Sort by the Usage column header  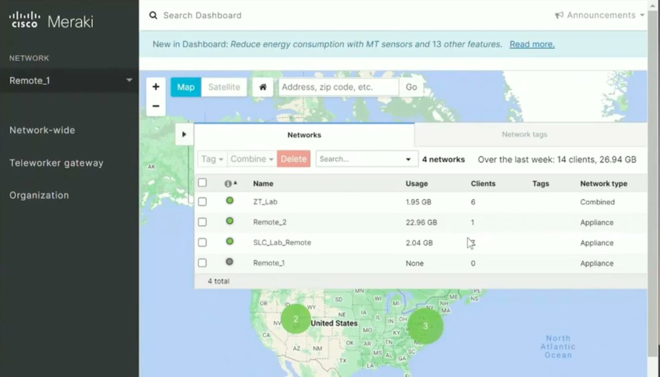tap(416, 184)
